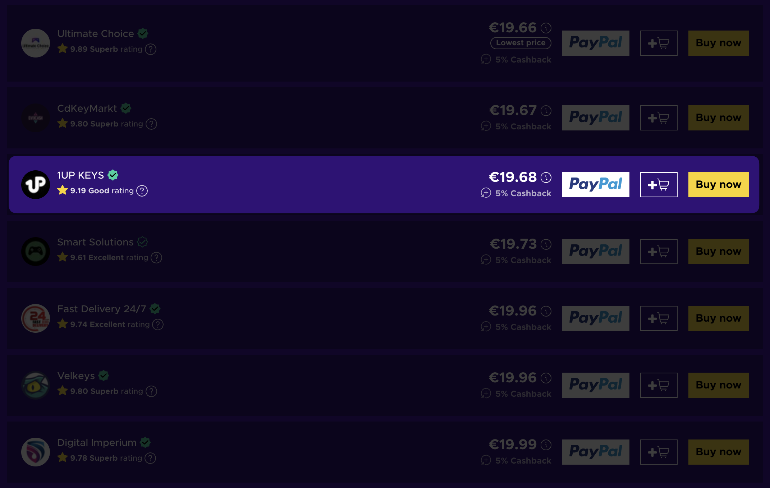Click the 1UP KEYS seller logo
770x488 pixels.
pyautogui.click(x=36, y=185)
